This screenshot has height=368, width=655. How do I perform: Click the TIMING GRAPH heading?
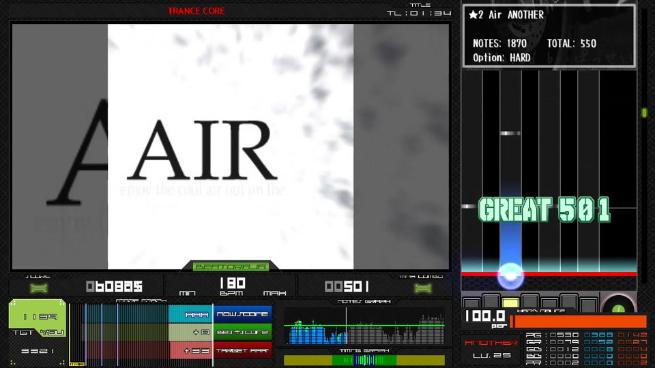(364, 351)
